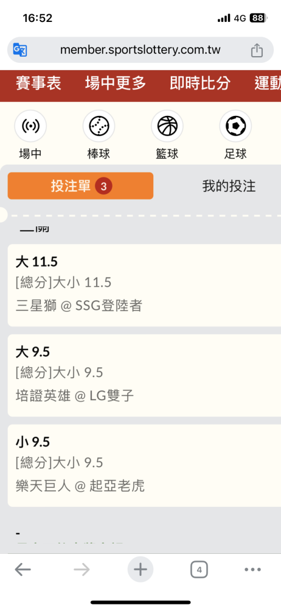Switch to the 我的投注 tab

229,186
